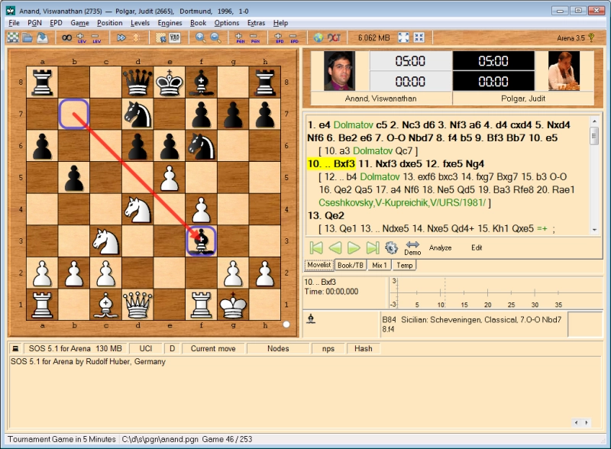Click the engine panel icon left of SOS 5.1

[15, 348]
